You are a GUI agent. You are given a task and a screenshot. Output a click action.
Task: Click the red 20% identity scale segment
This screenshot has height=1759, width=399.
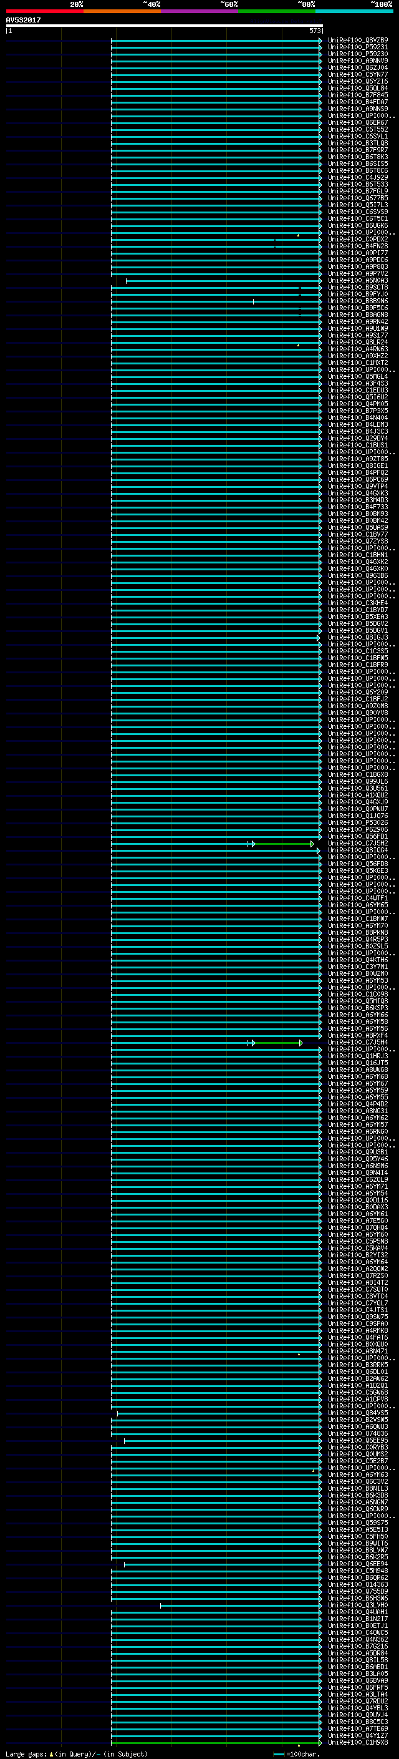coord(44,11)
